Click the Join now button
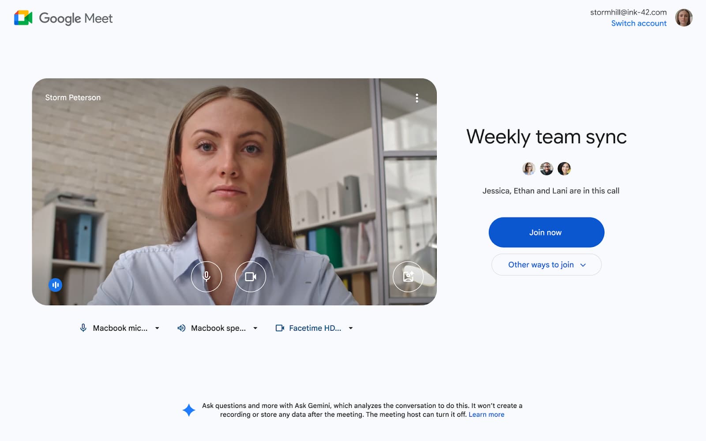 [546, 232]
